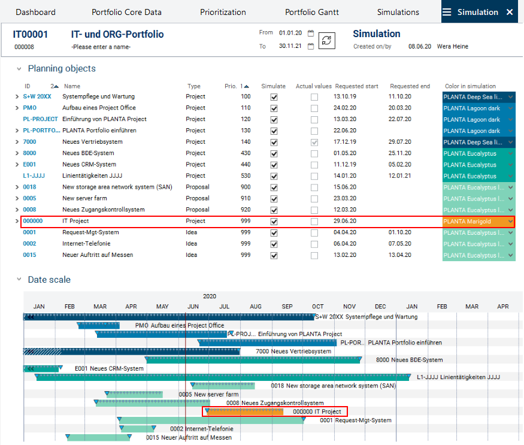Open PLANTA Marigold color dropdown
Screen dimensions: 524x445
click(x=510, y=222)
